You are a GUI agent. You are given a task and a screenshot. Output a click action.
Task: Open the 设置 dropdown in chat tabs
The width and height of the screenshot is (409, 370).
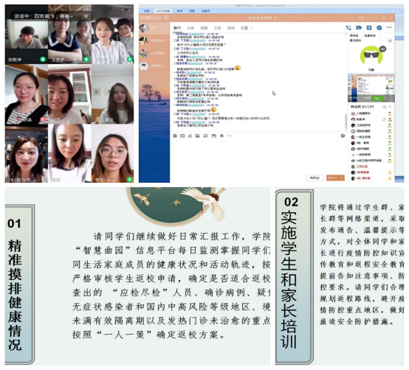(247, 28)
